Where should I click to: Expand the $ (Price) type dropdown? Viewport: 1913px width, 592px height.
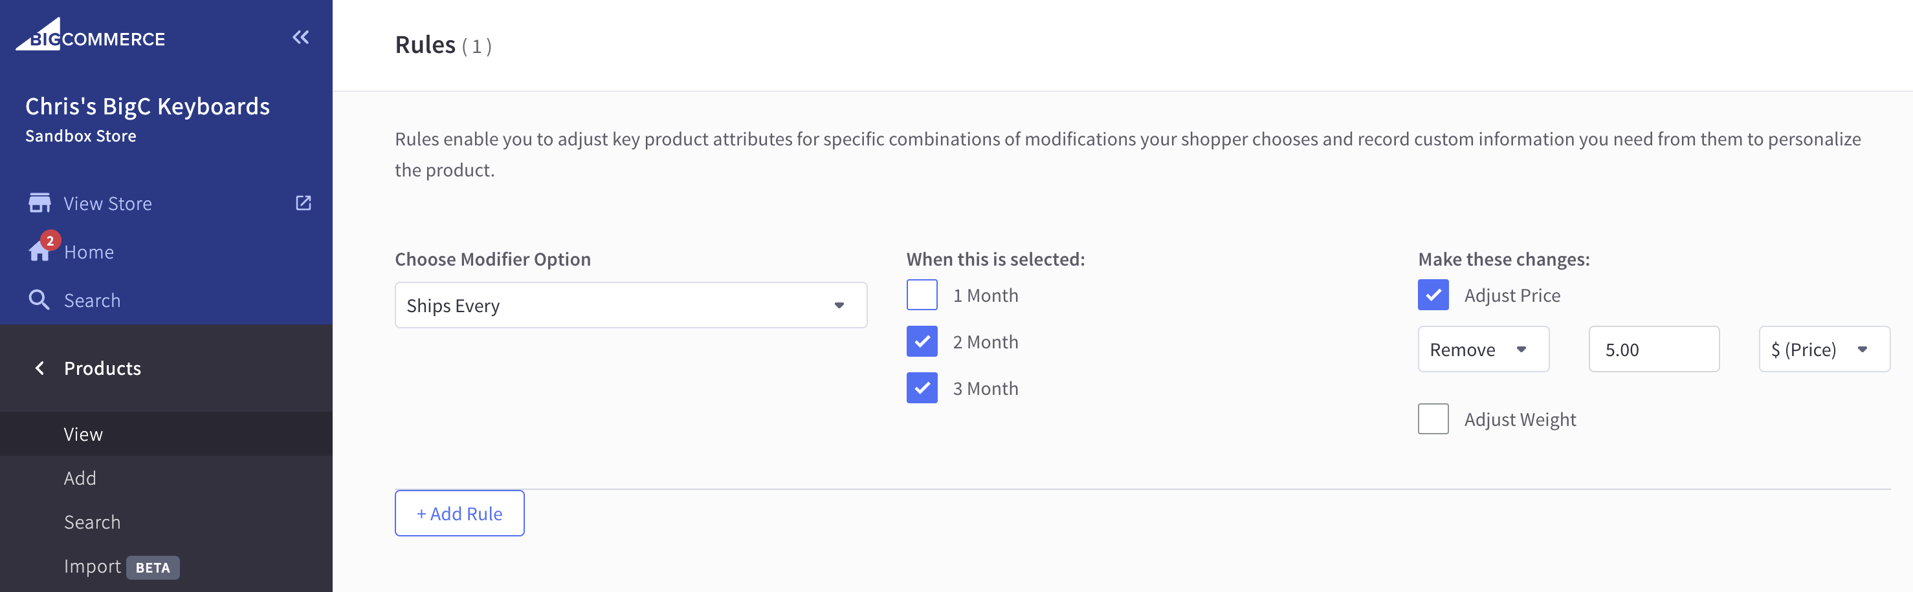(1824, 348)
